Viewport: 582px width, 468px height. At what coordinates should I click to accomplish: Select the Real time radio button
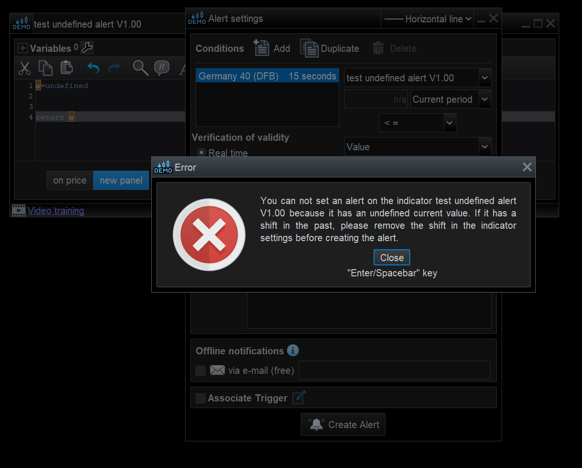coord(201,153)
